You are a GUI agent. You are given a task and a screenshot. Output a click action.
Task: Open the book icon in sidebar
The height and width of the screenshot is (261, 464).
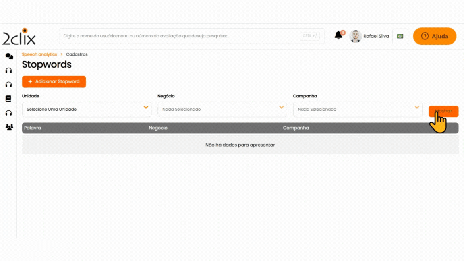point(8,99)
